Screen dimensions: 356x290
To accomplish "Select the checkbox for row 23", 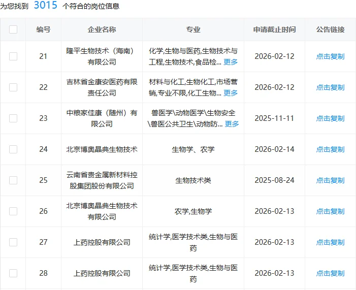I will pos(13,118).
